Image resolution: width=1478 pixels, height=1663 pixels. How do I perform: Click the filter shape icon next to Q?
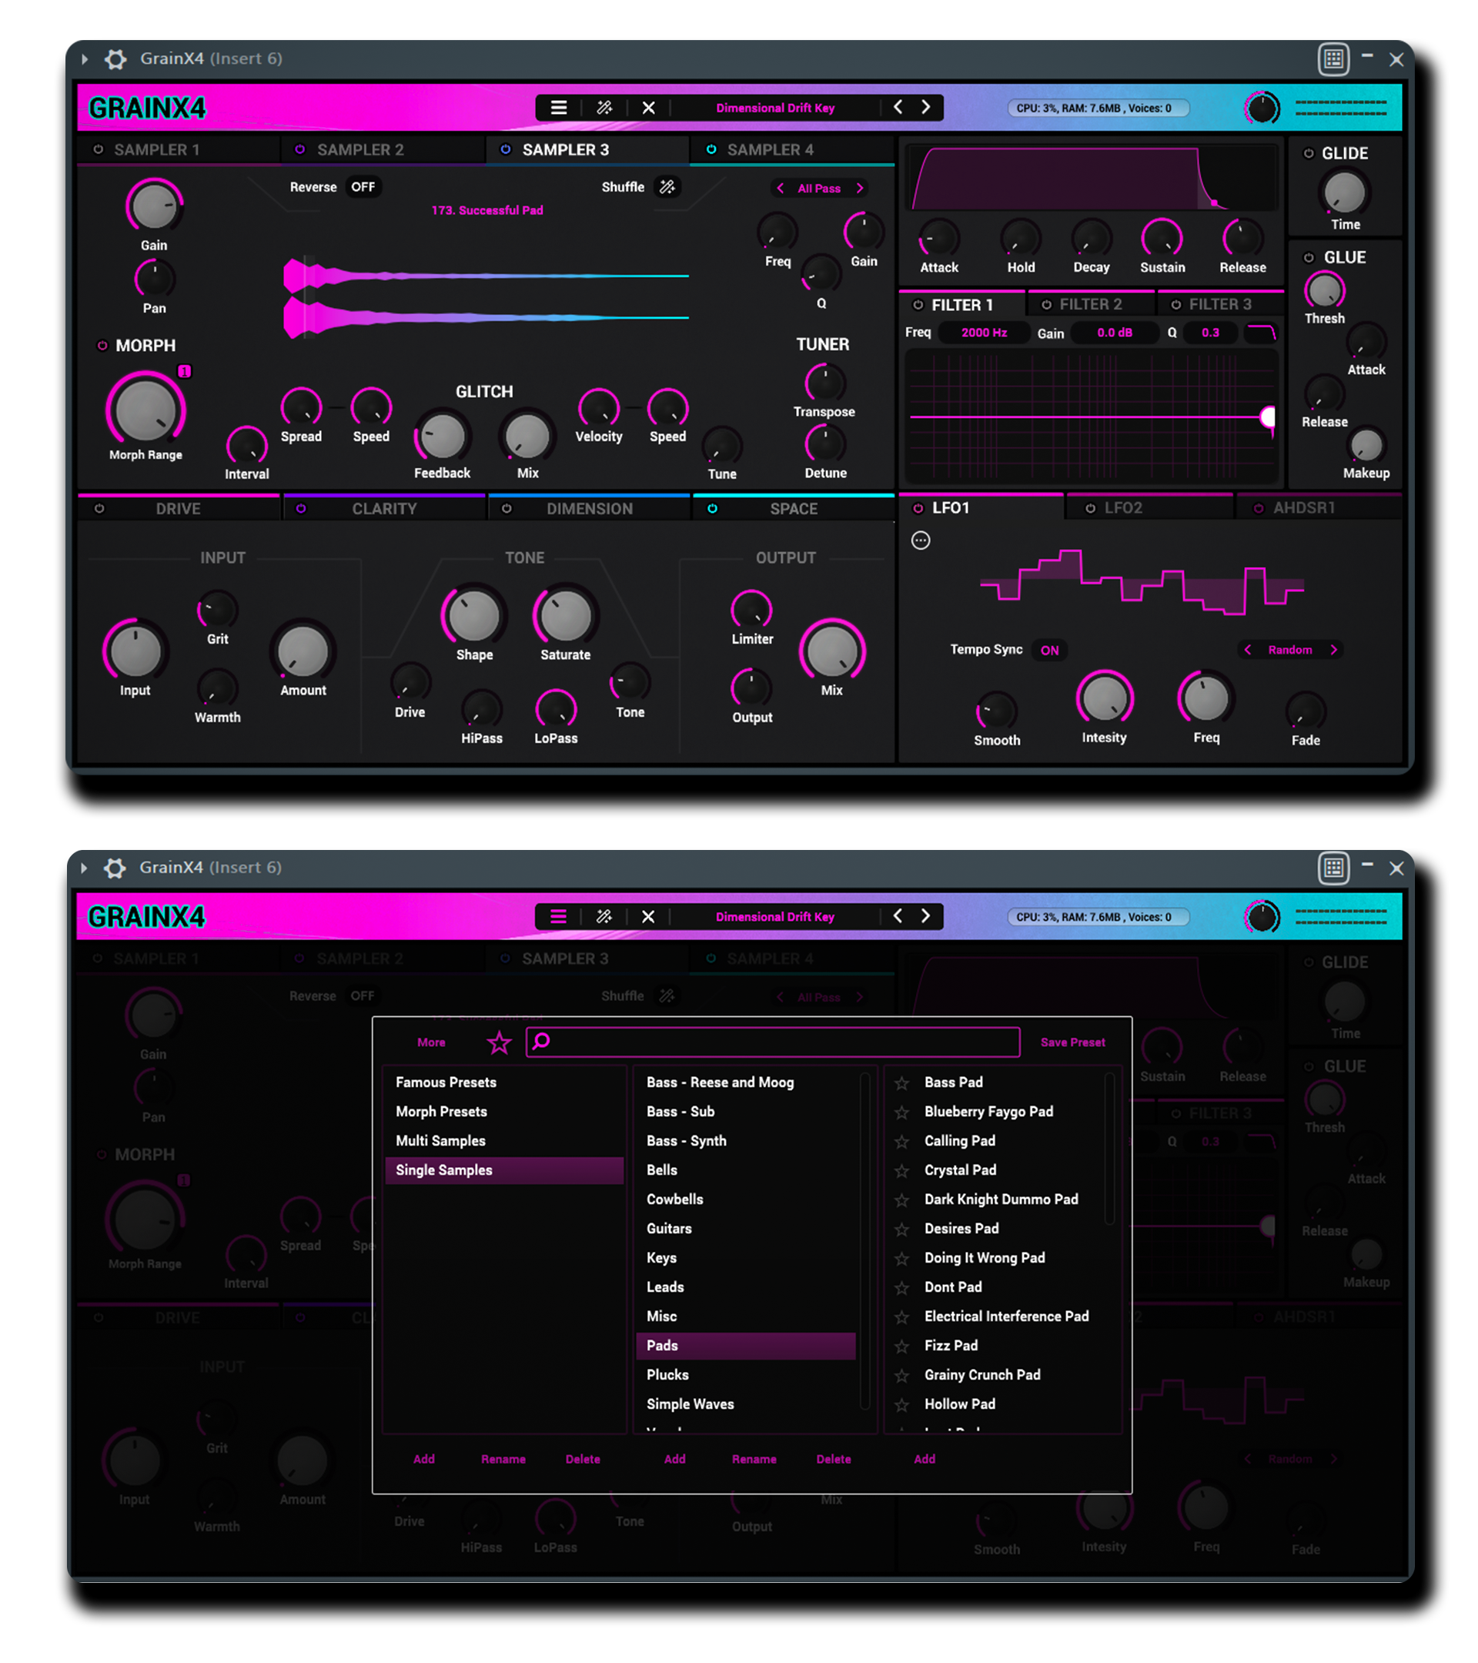click(1260, 333)
